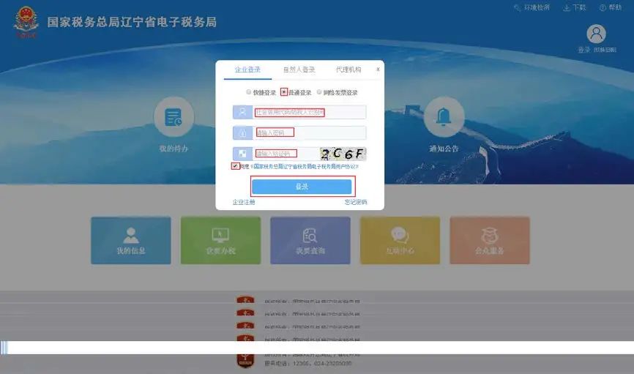Click the 登录 text under the avatar
The image size is (634, 374).
(x=584, y=50)
